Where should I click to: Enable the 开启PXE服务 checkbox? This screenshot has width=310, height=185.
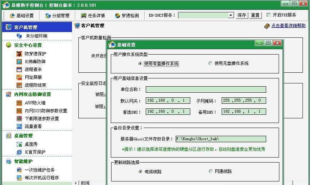pyautogui.click(x=268, y=15)
